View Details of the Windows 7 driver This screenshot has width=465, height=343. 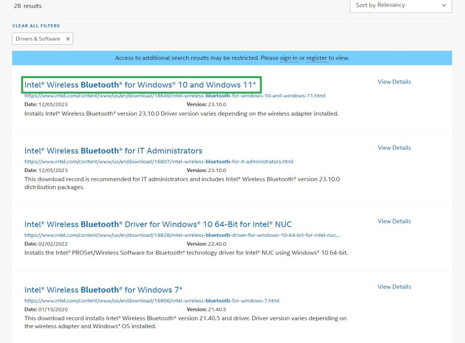[394, 287]
